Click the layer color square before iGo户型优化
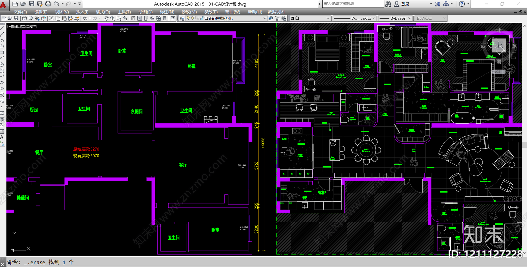Viewport: 527px width, 267px height. 206,18
